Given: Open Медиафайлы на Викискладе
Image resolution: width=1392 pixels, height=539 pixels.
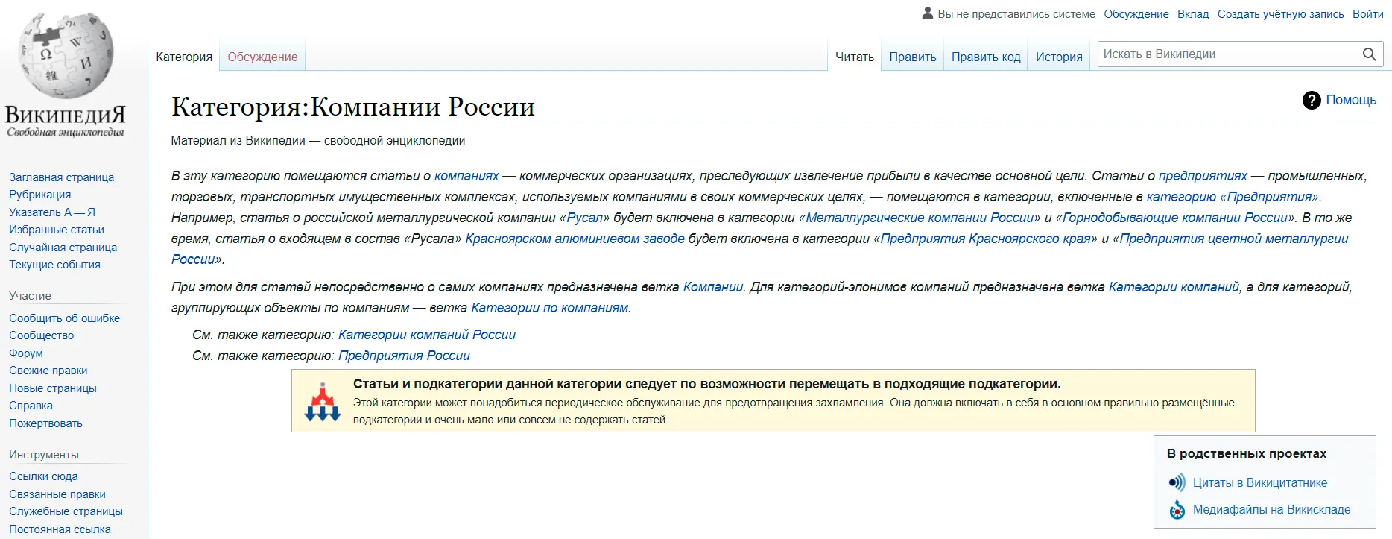Looking at the screenshot, I should 1272,510.
